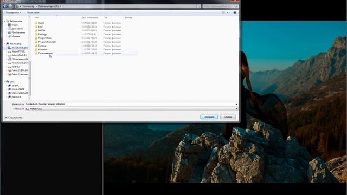Image resolution: width=347 pixels, height=195 pixels.
Task: Open the Help question-mark icon
Action: click(x=235, y=12)
